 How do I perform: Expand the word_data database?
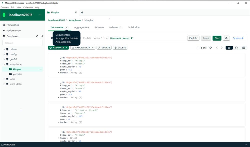click(x=4, y=84)
